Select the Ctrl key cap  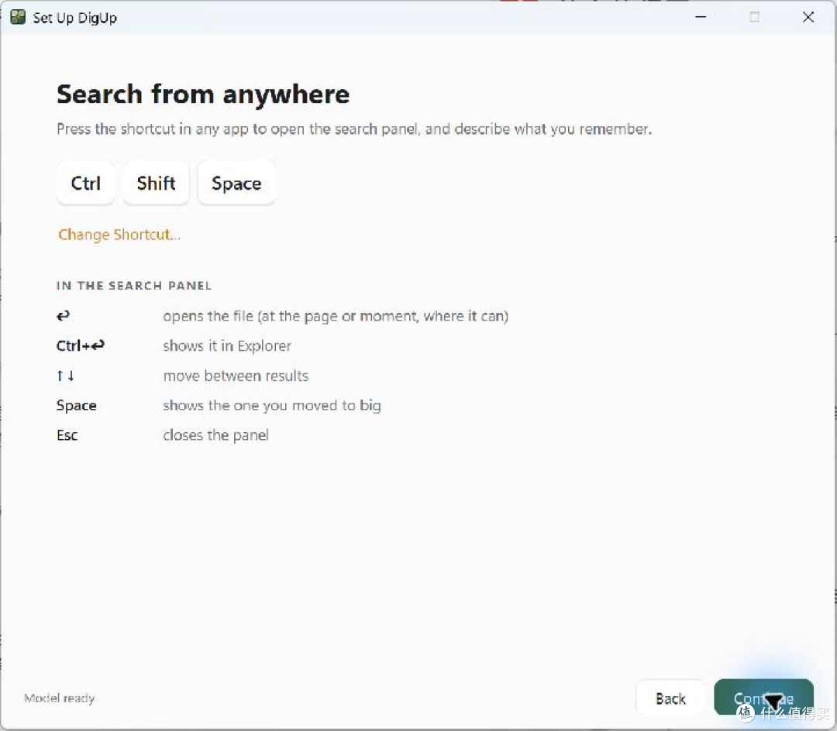coord(85,183)
